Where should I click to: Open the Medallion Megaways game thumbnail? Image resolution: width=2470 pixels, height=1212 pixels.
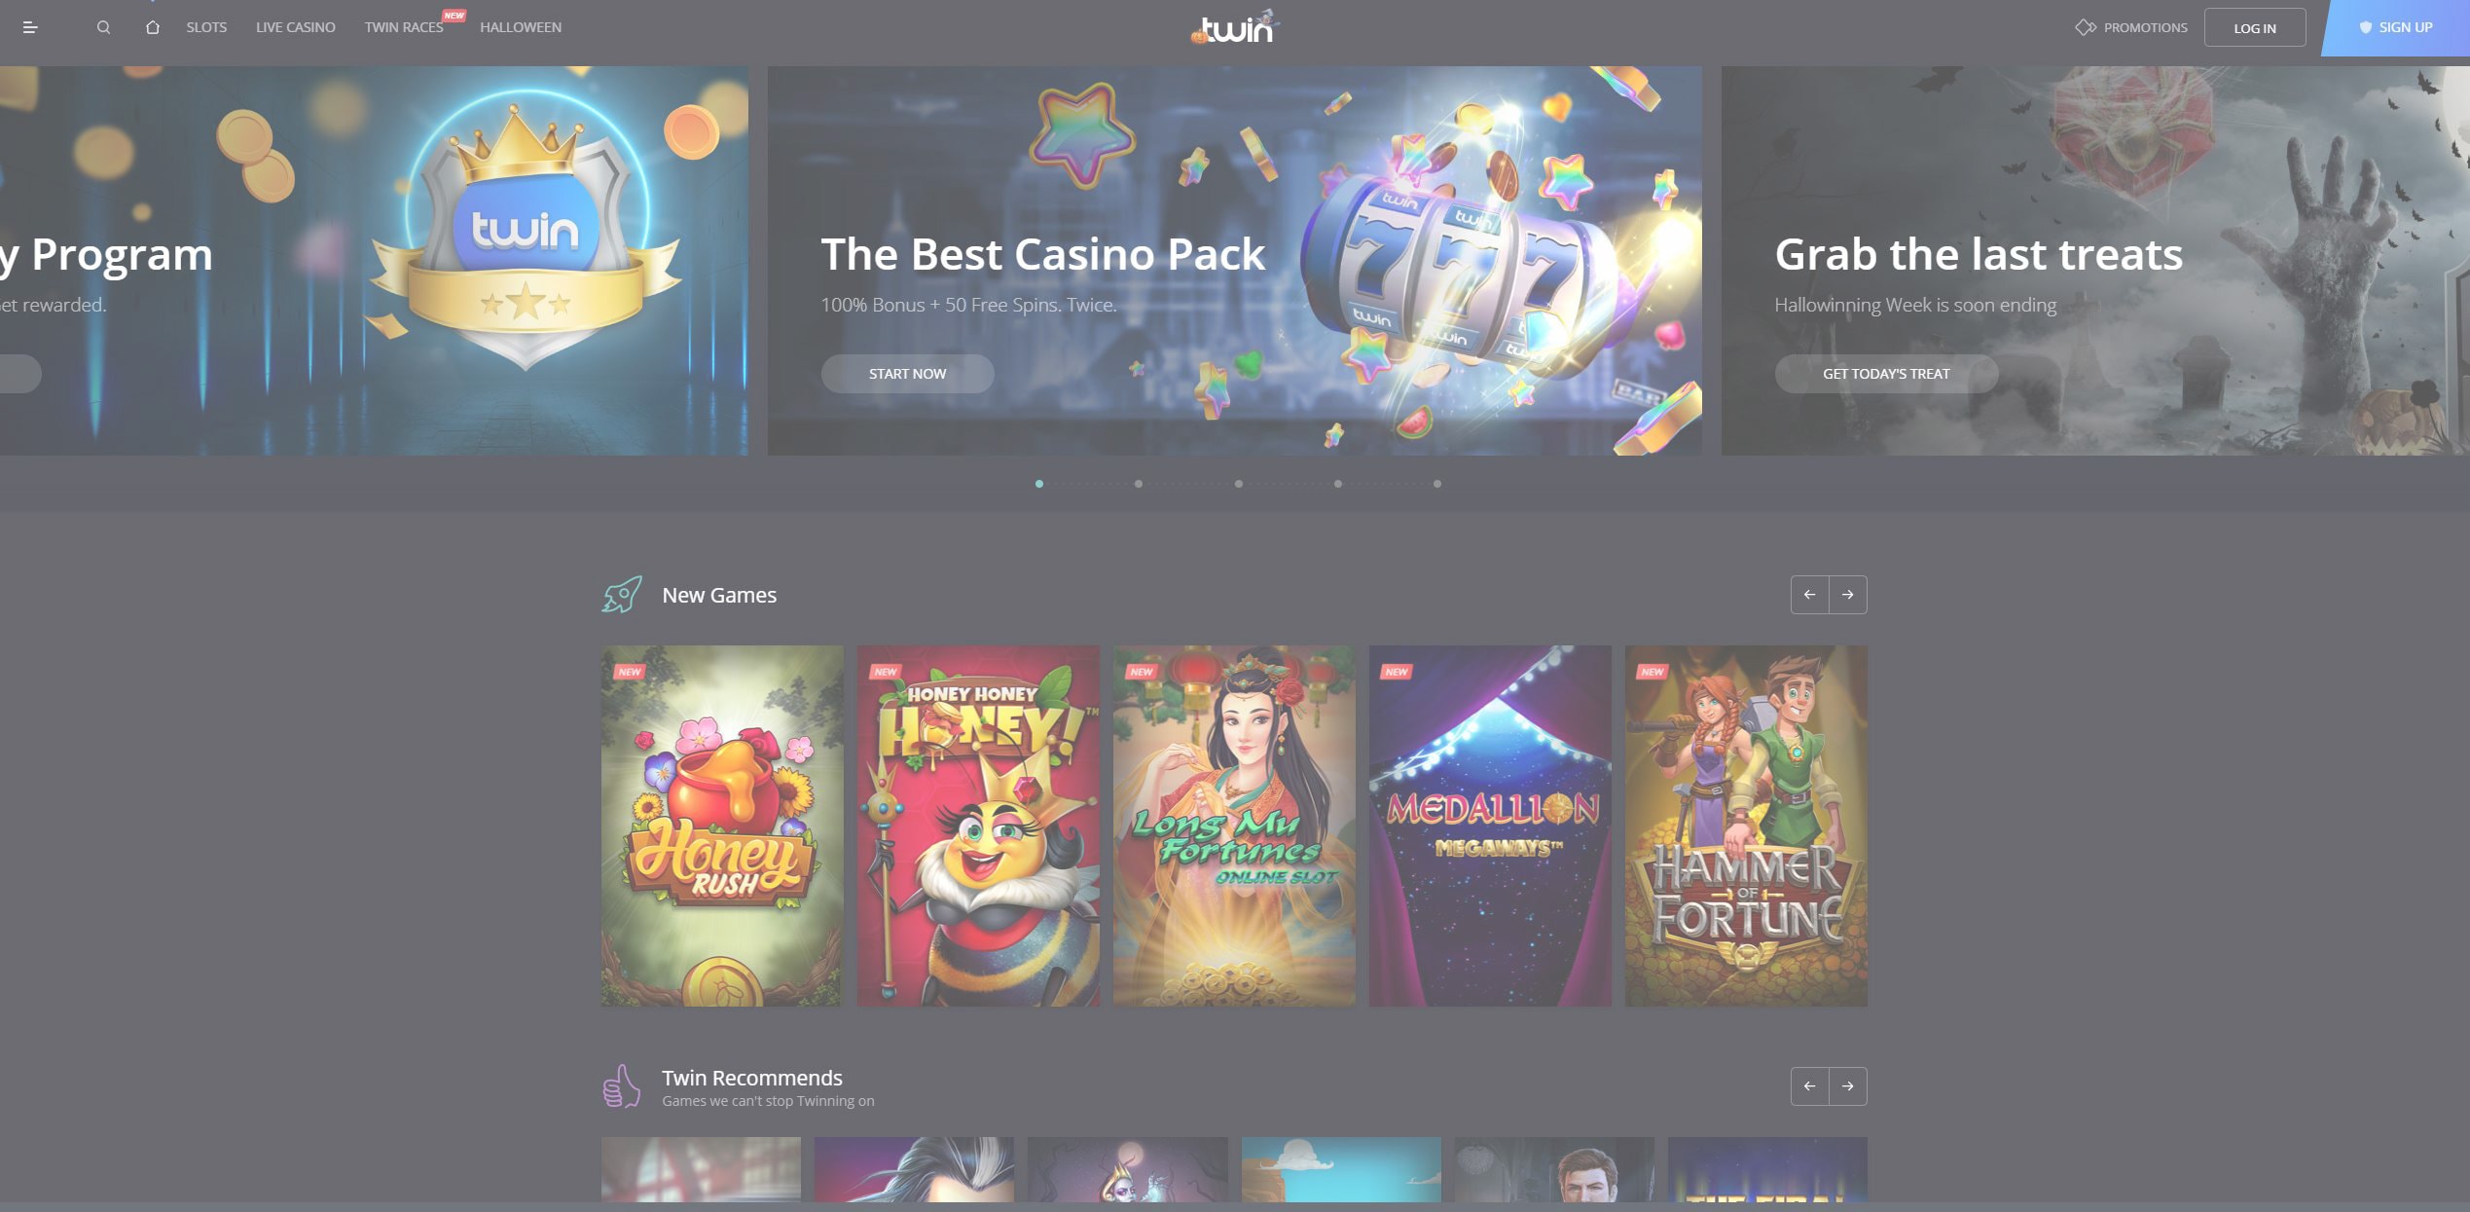pos(1490,826)
